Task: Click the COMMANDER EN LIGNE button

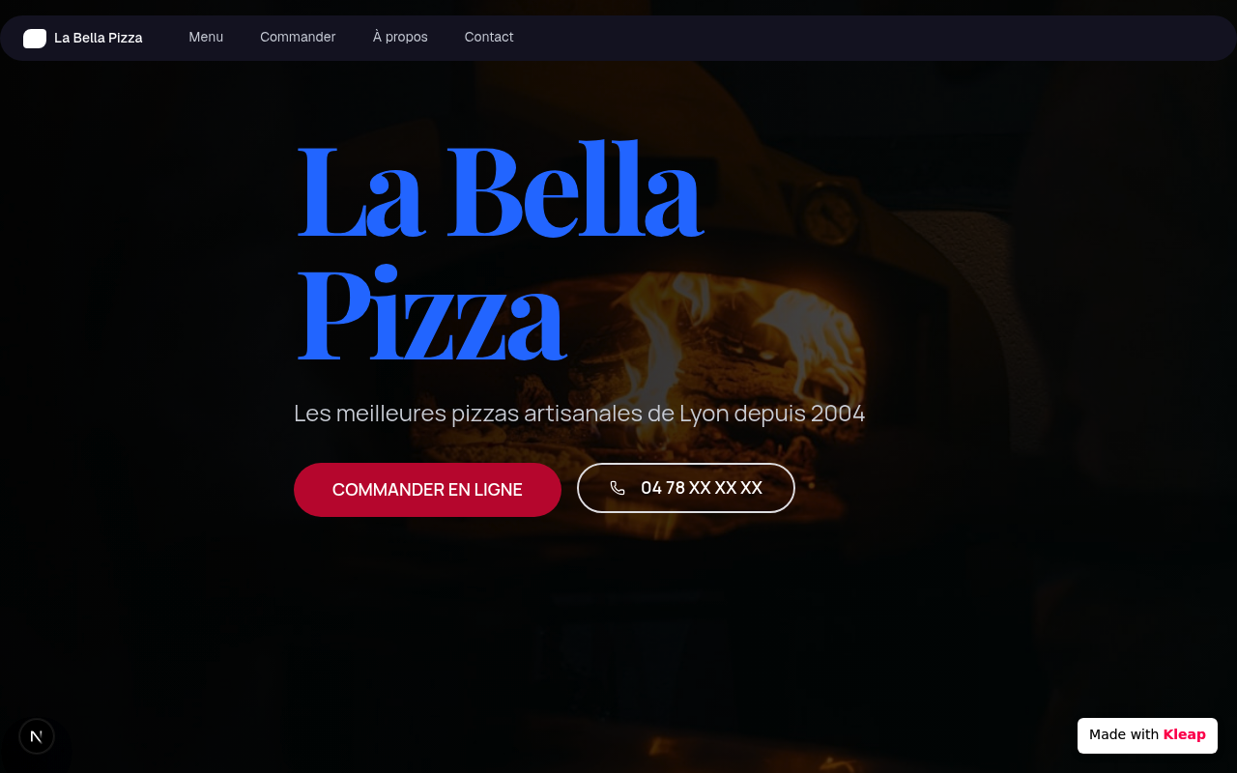Action: pos(427,490)
